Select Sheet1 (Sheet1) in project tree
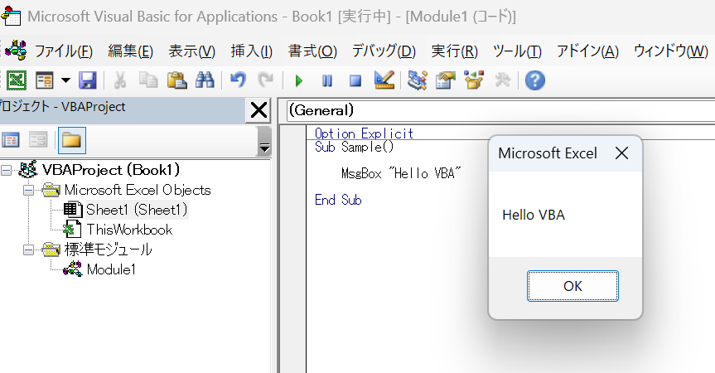The height and width of the screenshot is (373, 715). click(x=137, y=210)
